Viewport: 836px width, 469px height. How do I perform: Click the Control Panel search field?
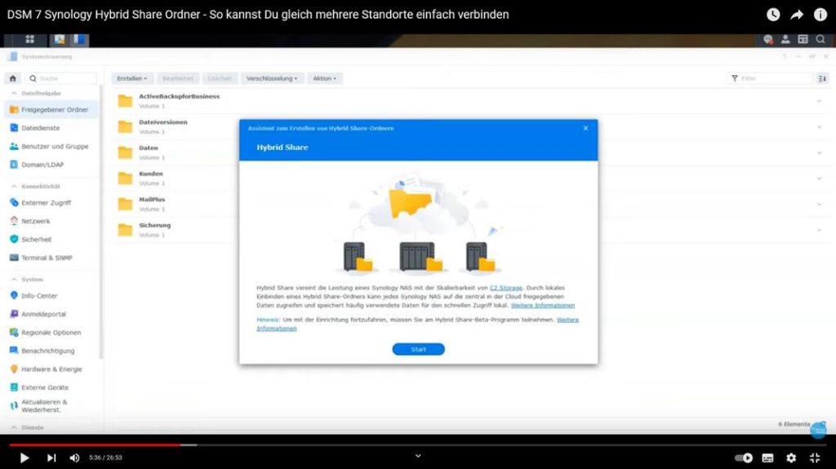60,78
